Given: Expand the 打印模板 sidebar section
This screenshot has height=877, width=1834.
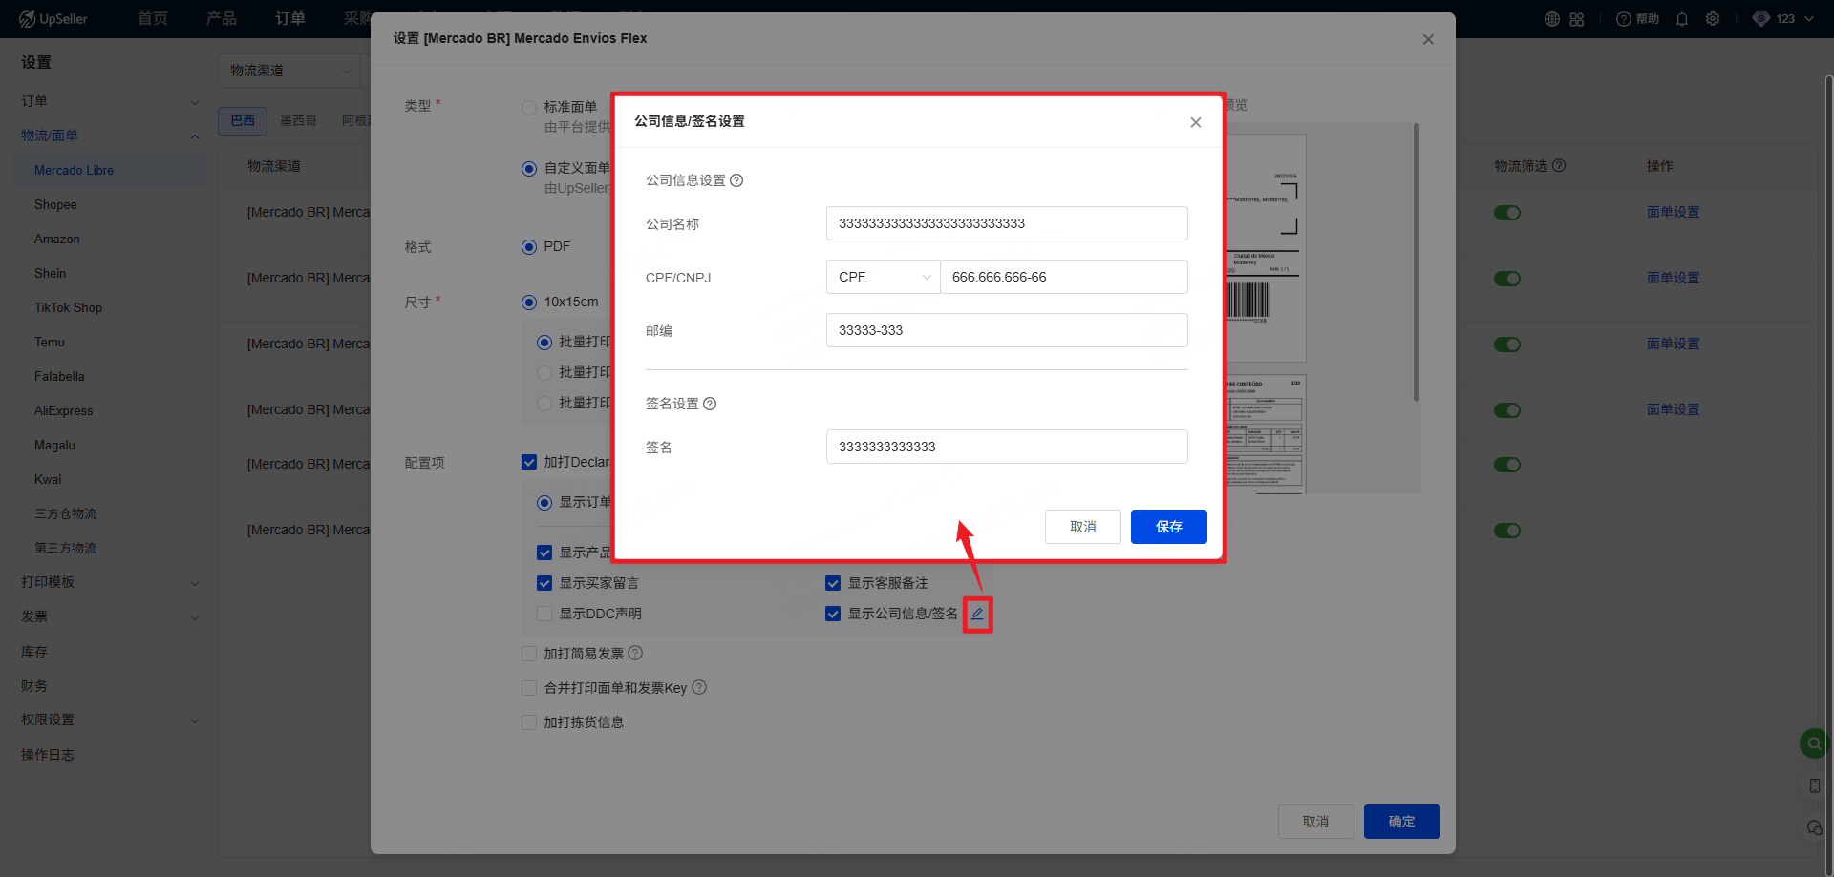Looking at the screenshot, I should point(110,582).
